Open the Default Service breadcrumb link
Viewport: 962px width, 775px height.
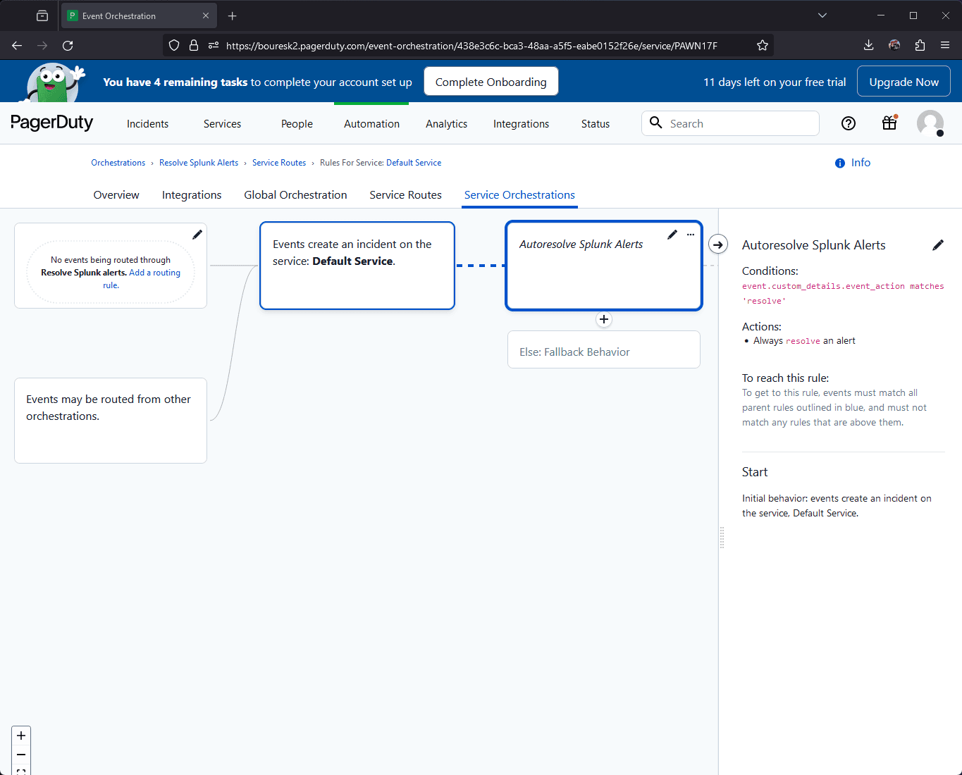414,163
